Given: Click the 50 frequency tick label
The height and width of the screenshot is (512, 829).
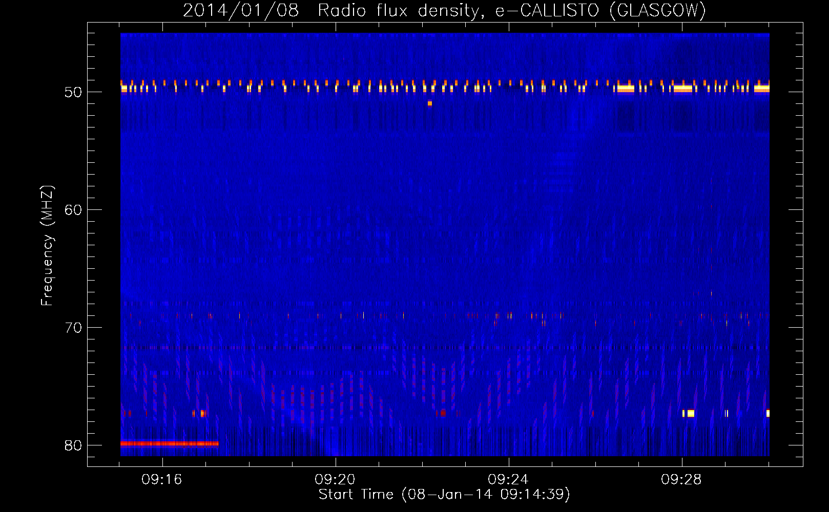Looking at the screenshot, I should pos(73,92).
